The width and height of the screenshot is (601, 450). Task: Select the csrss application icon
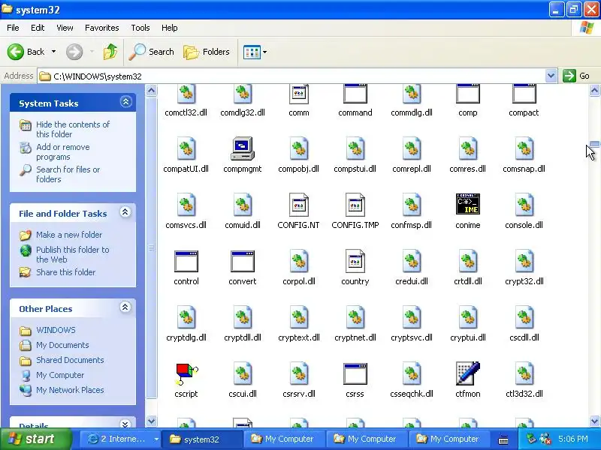[x=355, y=373]
